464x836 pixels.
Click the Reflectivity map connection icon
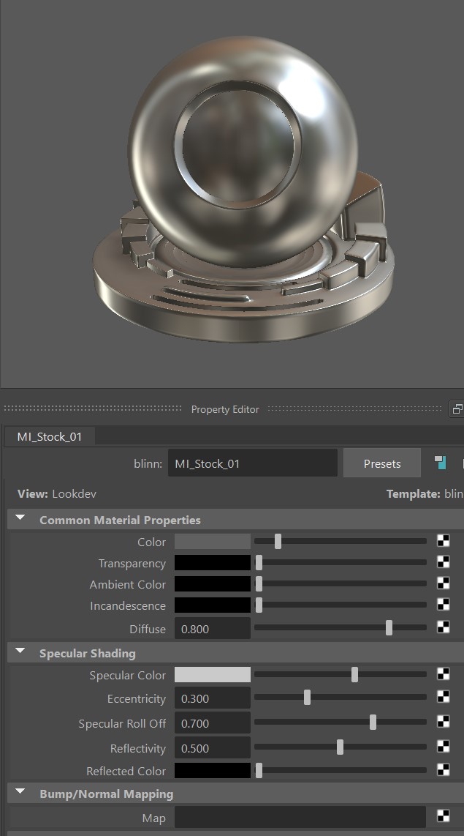pos(444,747)
